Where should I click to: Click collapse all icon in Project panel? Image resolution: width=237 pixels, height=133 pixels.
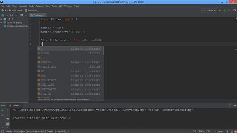click(16, 15)
